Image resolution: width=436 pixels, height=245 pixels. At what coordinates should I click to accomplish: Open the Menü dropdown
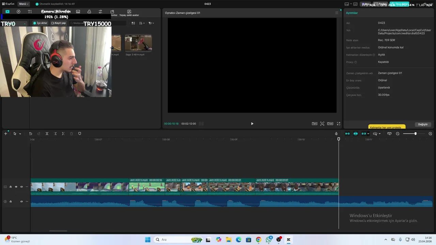[24, 4]
